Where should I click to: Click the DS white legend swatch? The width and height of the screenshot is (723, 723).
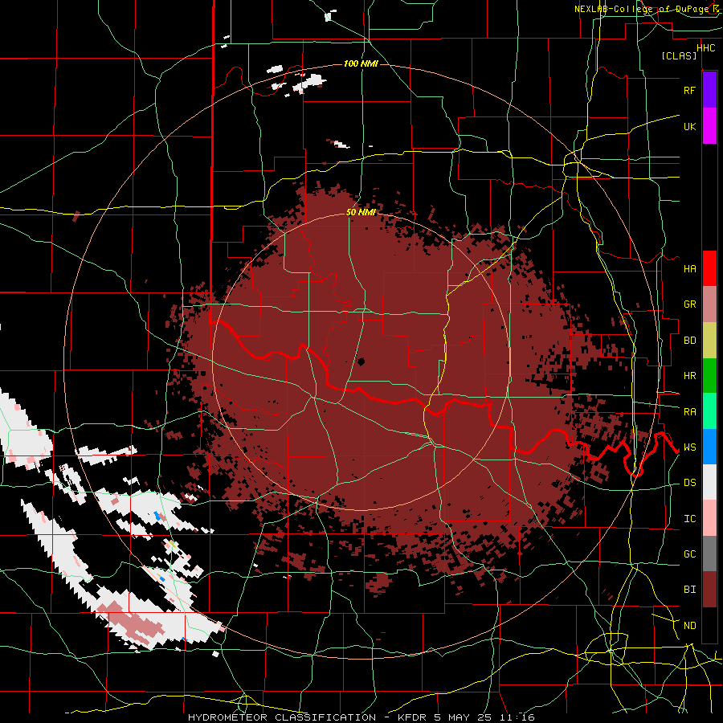709,482
